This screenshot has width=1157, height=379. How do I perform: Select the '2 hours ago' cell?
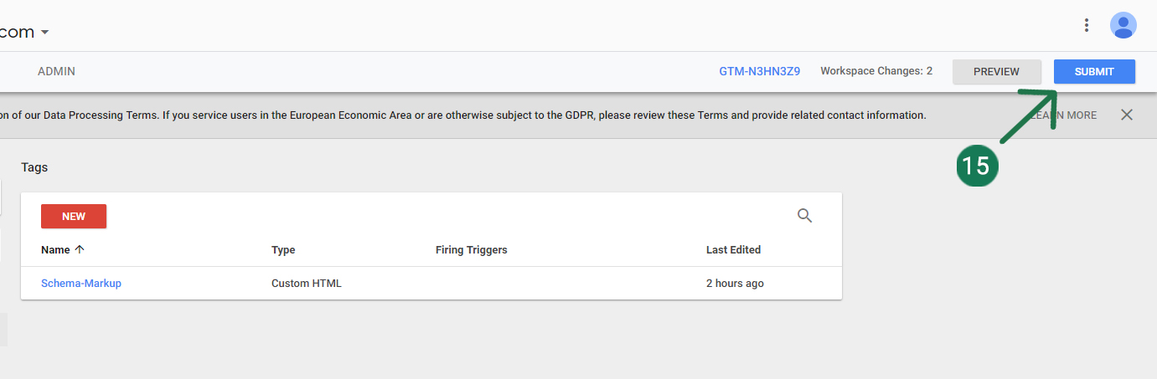point(735,284)
